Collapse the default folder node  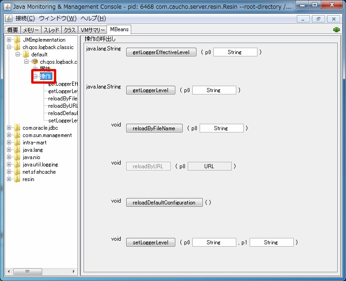click(17, 54)
